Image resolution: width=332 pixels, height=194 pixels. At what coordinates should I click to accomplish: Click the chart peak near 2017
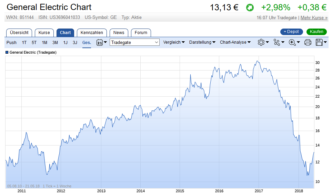[x=257, y=61]
